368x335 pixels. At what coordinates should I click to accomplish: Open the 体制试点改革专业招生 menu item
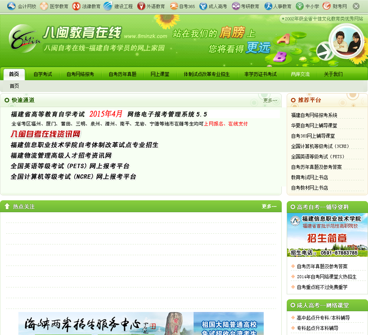tap(207, 74)
